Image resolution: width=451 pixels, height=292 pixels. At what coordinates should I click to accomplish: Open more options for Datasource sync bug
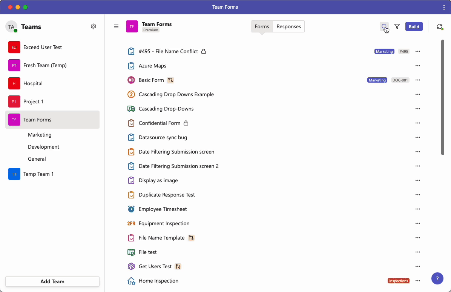(418, 138)
